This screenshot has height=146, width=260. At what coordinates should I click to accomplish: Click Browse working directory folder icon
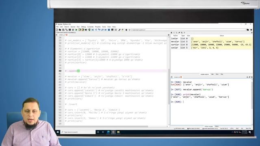click(248, 30)
